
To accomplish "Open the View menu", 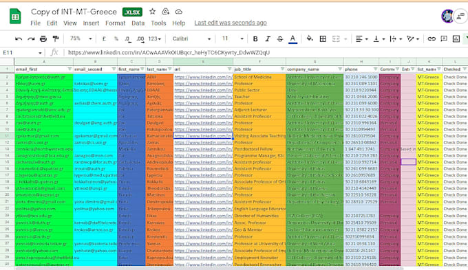I will [x=70, y=23].
